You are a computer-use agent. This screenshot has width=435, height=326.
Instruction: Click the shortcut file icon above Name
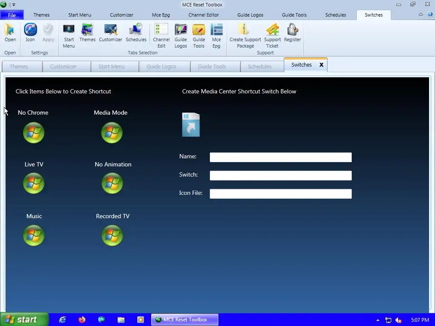191,125
